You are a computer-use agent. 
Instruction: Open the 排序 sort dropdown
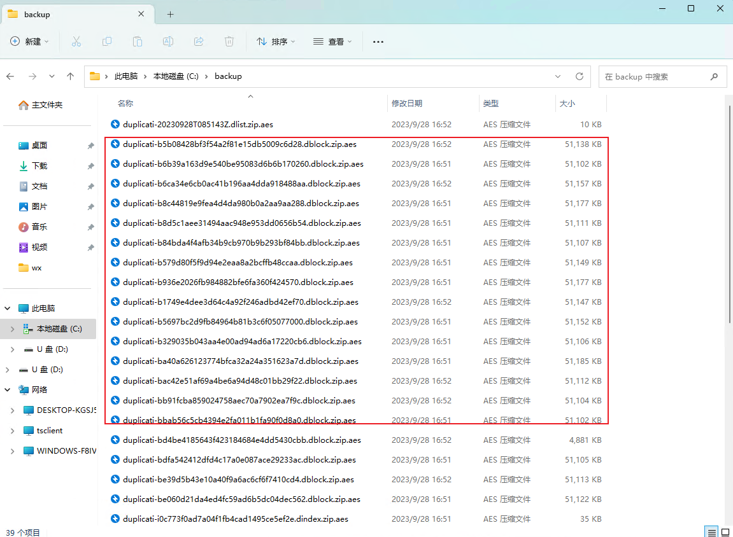coord(276,41)
